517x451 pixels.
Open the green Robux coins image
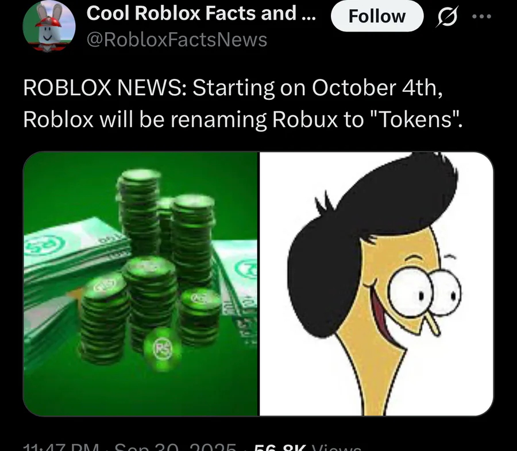[x=141, y=284]
